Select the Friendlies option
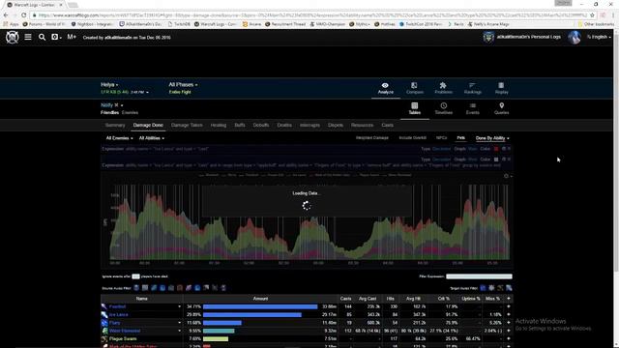The image size is (619, 348). (x=109, y=112)
